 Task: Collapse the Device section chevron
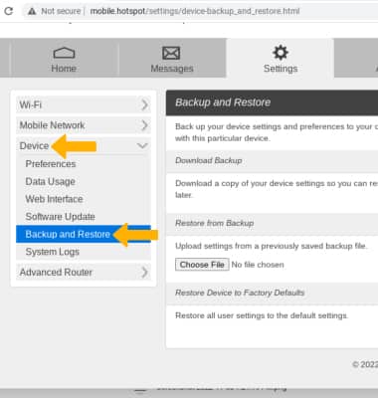click(142, 145)
